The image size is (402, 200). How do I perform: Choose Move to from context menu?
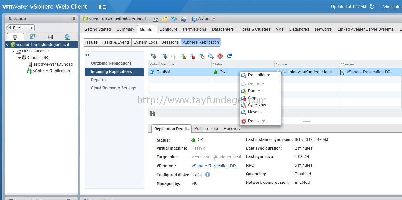coord(260,112)
